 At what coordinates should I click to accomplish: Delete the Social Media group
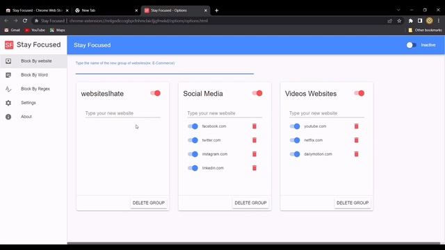(x=250, y=203)
